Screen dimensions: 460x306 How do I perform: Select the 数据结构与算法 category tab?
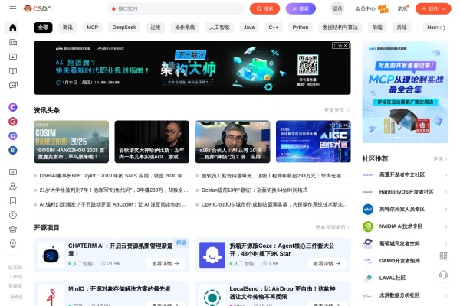(x=340, y=28)
